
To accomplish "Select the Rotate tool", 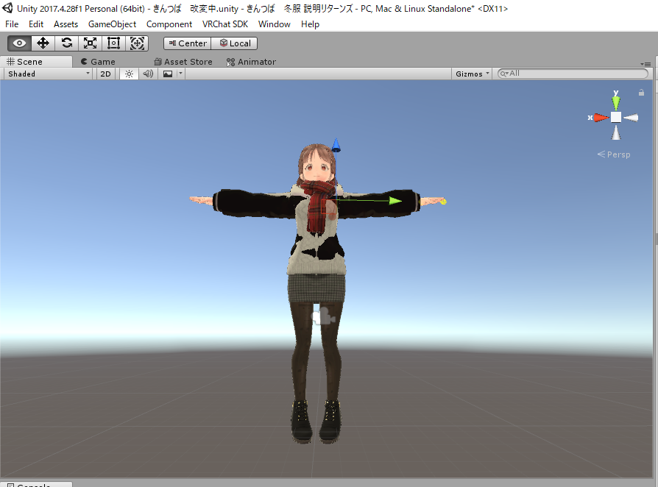I will 66,43.
